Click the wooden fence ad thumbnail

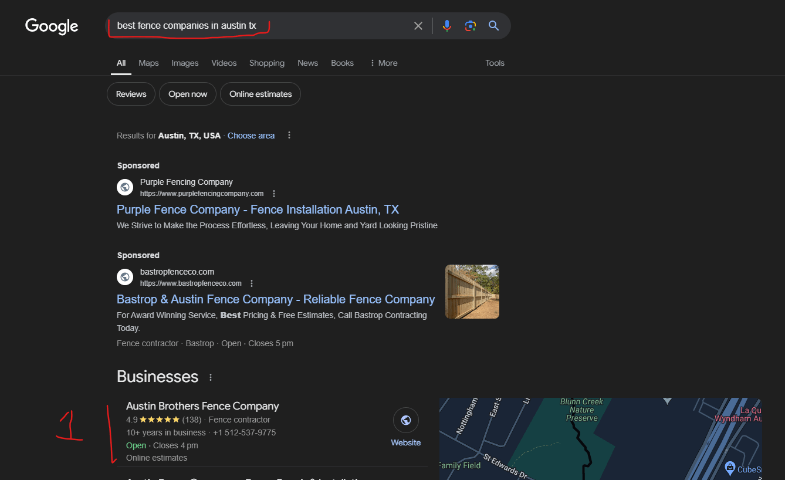(x=472, y=292)
